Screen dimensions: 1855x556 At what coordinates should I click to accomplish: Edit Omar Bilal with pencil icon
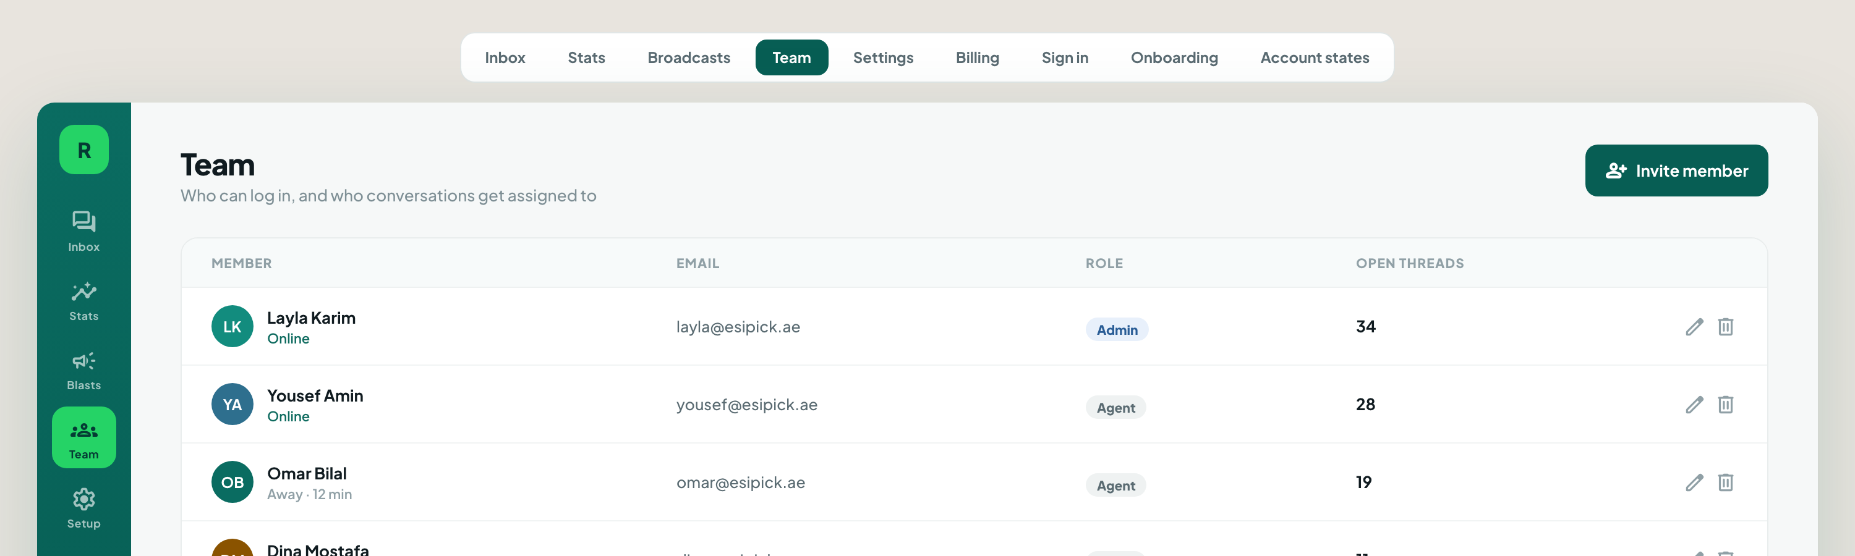1694,482
